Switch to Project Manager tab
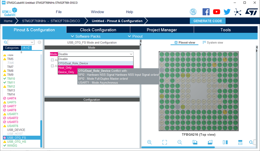Screen dimensions: 260x151 pyautogui.click(x=162, y=30)
